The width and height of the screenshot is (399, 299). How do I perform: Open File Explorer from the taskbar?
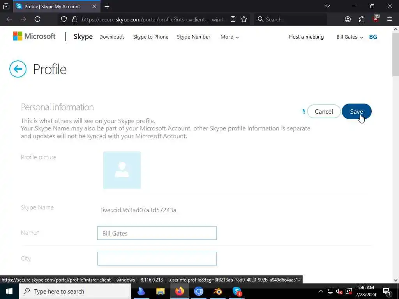[160, 291]
